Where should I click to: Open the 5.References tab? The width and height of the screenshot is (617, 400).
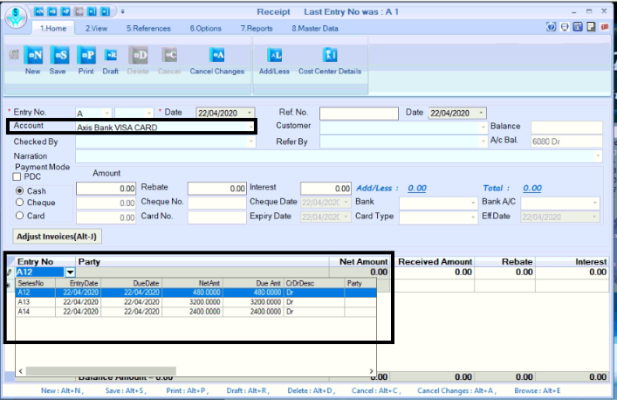coord(148,28)
